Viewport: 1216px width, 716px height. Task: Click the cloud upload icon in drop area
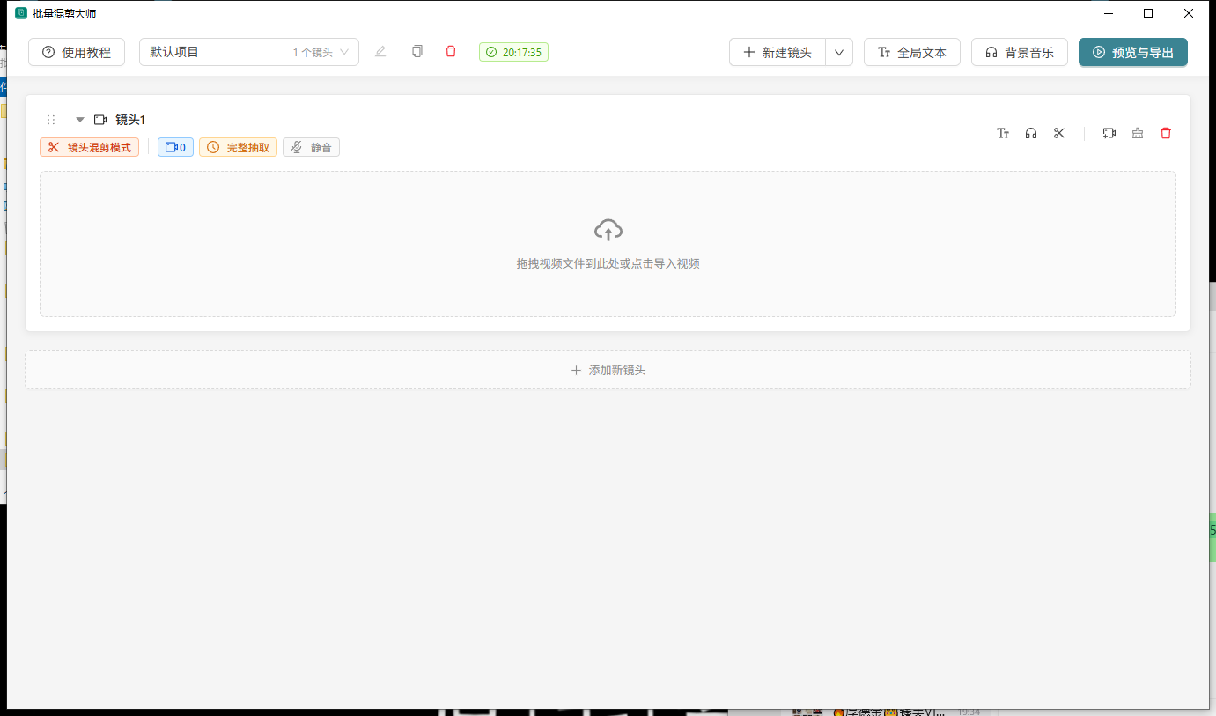[x=608, y=230]
